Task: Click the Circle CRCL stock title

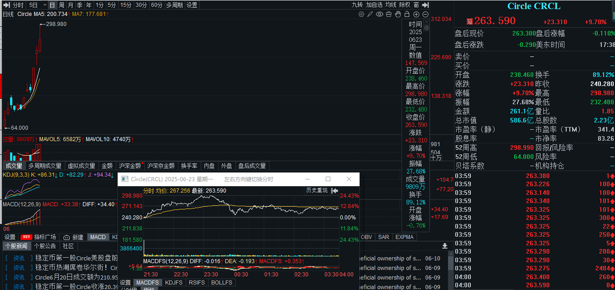Action: 534,6
